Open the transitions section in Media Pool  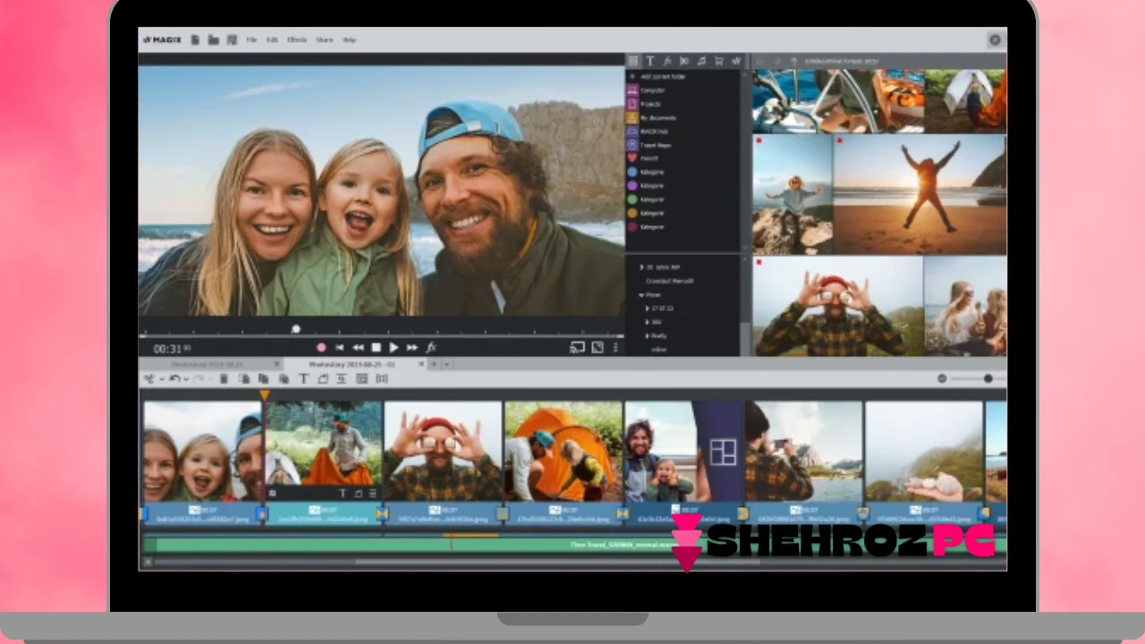(x=684, y=61)
